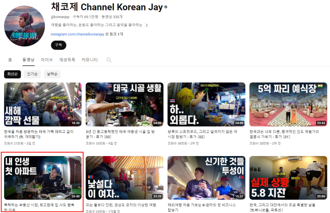Click the 외 링크 1개 more links text
This screenshot has height=213, width=330.
point(114,34)
